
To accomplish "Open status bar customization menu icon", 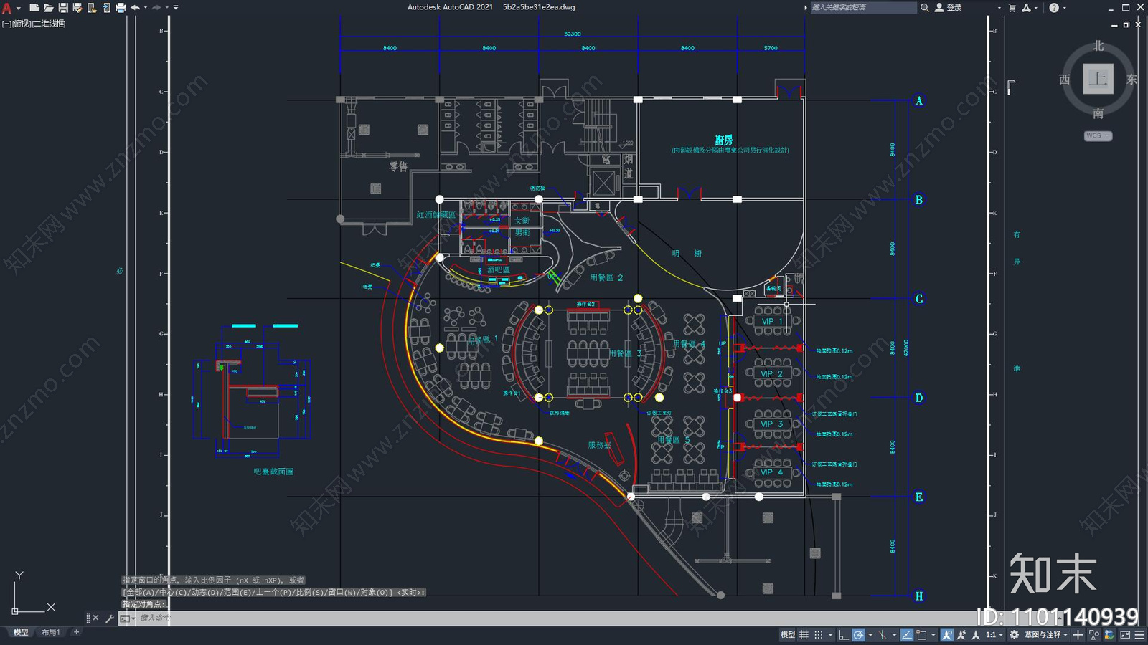I will coord(1139,635).
